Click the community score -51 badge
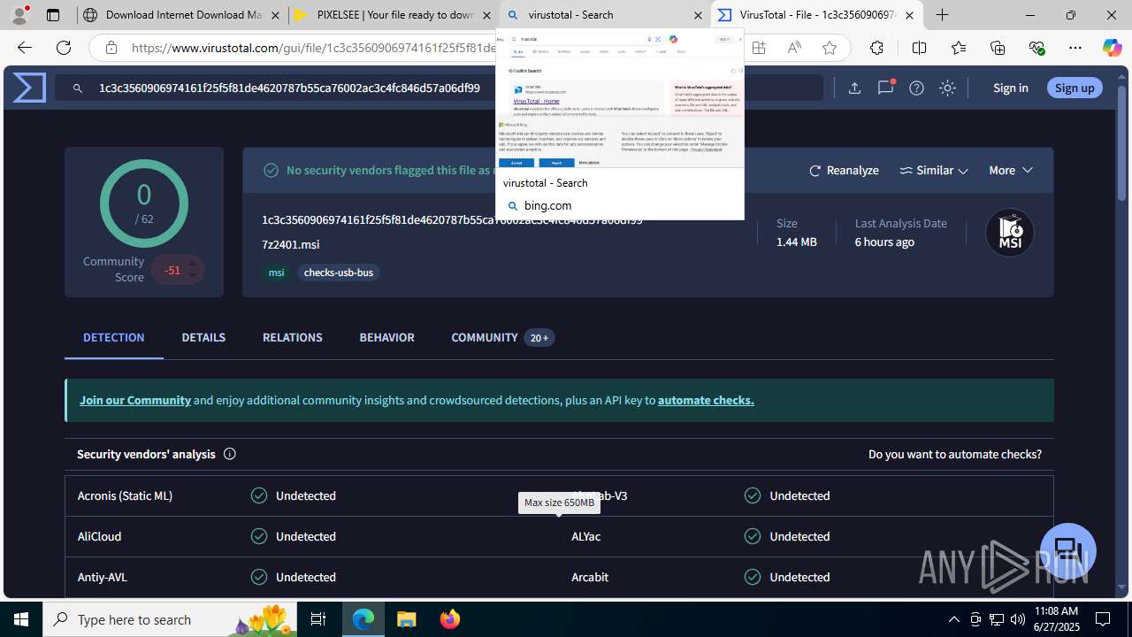The height and width of the screenshot is (637, 1132). [177, 270]
